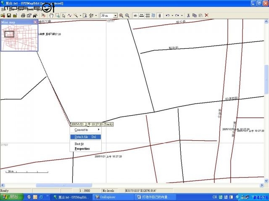Click the icon left of the hand tool

43,15
